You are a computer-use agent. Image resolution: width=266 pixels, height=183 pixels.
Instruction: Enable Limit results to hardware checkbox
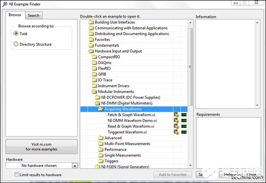[x=16, y=175]
